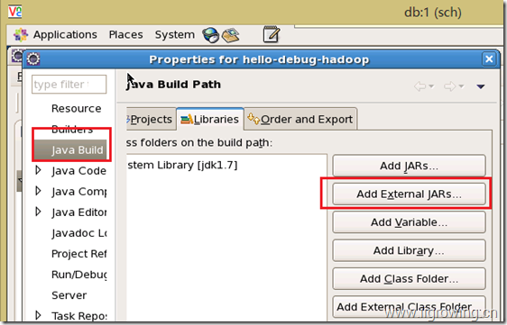Close the Properties for hello-debug-hadoop dialog
The height and width of the screenshot is (325, 507).
[x=489, y=59]
